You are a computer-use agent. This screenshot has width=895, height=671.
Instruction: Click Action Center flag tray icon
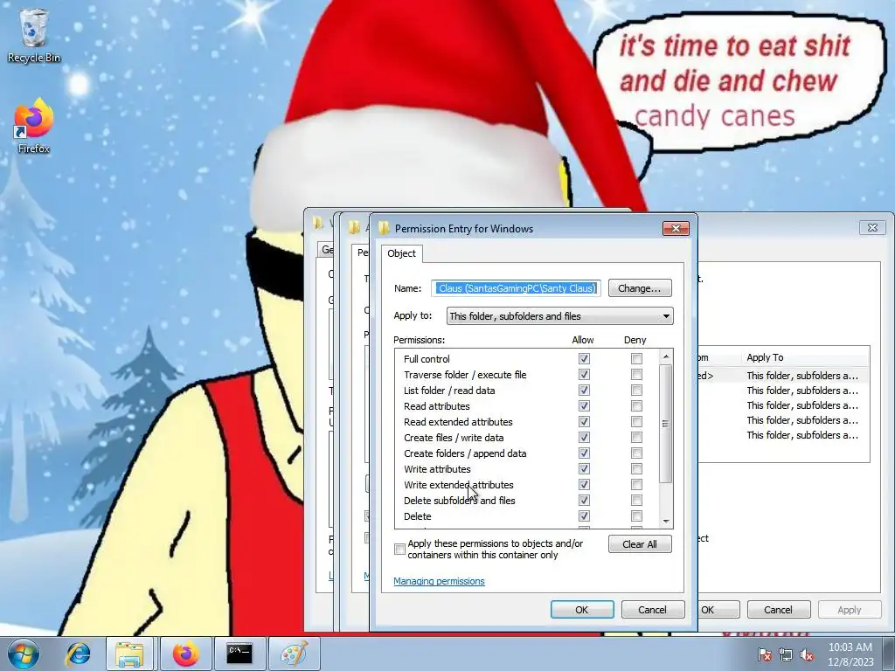[x=765, y=654]
